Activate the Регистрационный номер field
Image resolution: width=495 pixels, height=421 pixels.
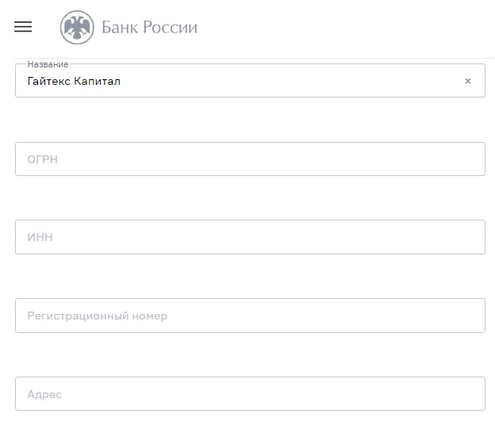[250, 316]
